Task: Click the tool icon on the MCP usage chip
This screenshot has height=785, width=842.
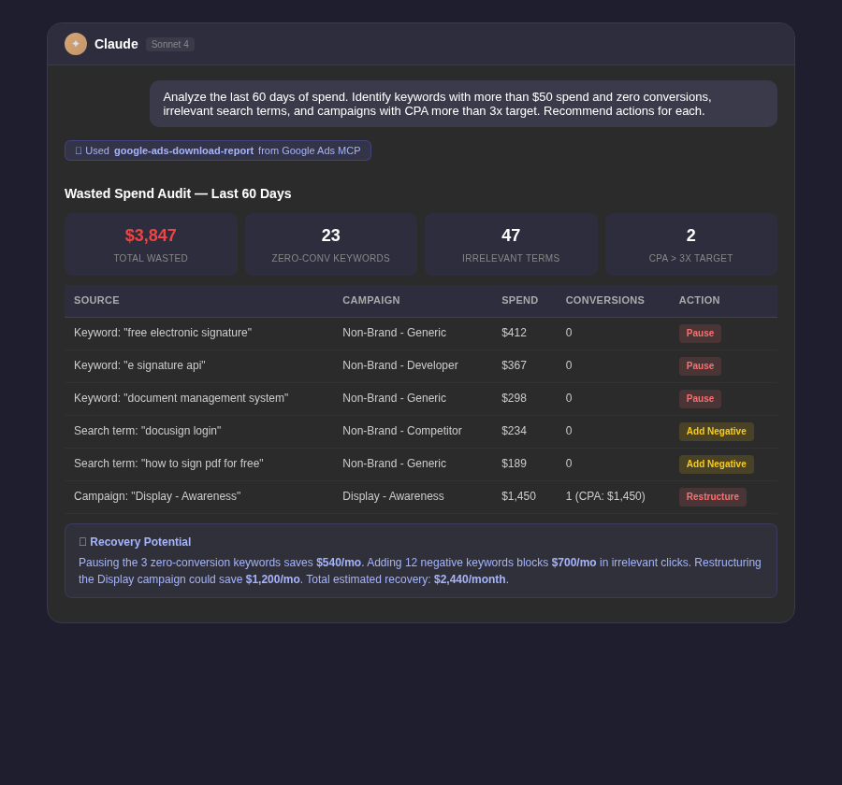Action: pos(79,150)
